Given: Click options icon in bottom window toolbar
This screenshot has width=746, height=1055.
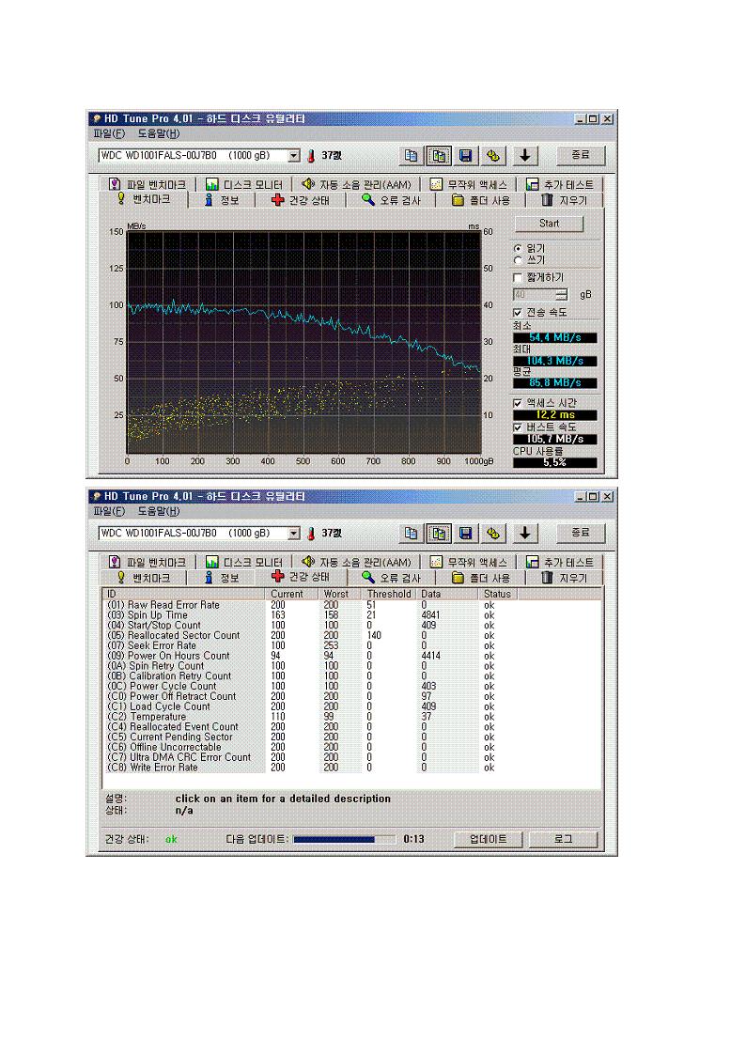Looking at the screenshot, I should (x=493, y=534).
